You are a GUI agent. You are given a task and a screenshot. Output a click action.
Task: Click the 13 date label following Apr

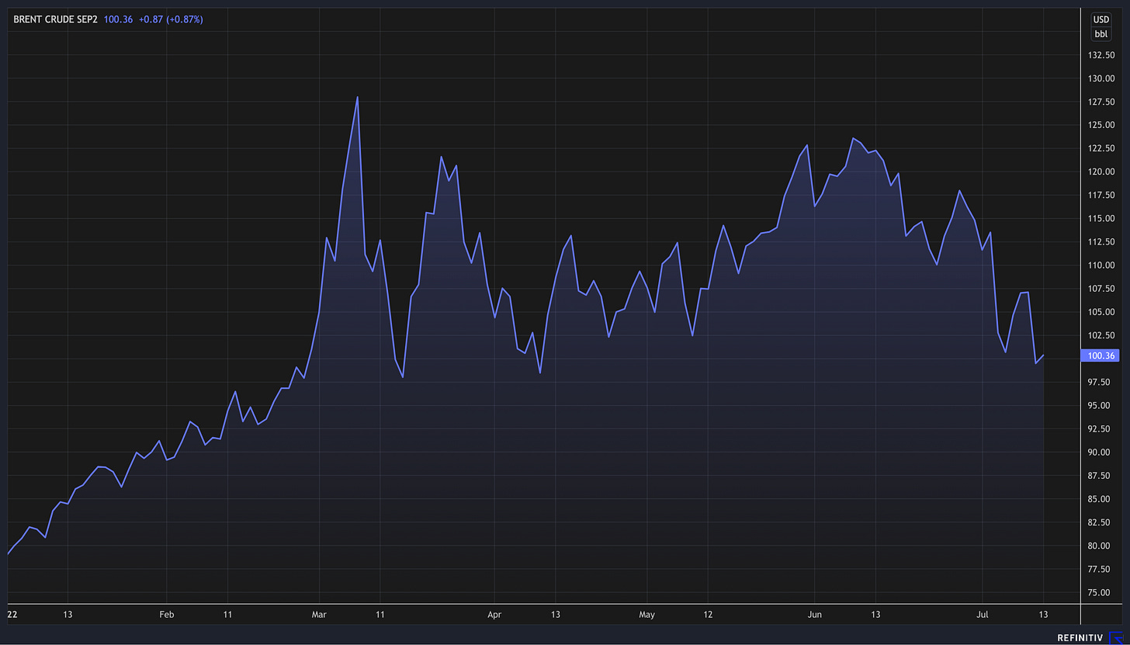pos(555,614)
